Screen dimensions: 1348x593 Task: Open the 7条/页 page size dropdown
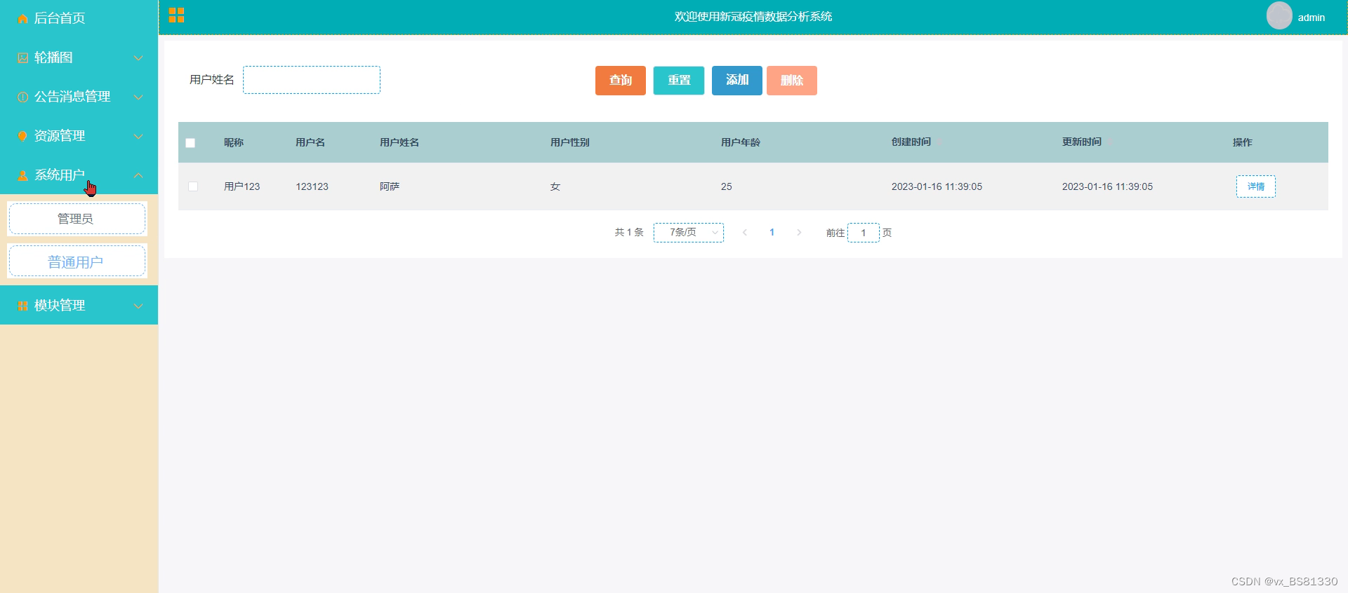click(689, 233)
